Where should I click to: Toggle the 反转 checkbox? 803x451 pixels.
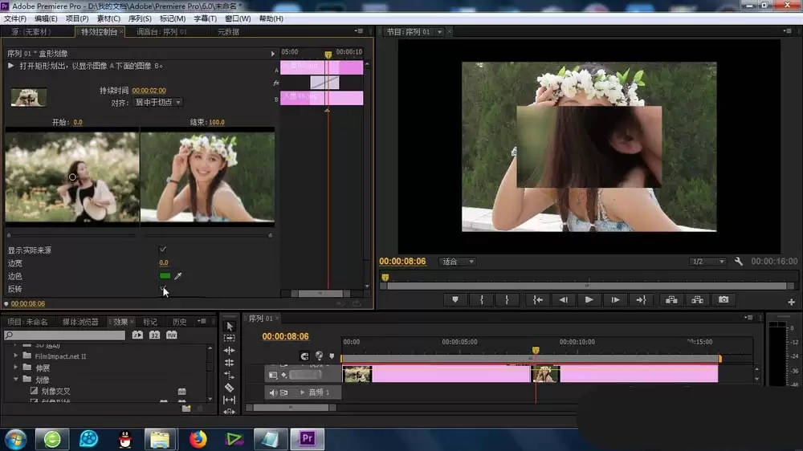[x=162, y=289]
